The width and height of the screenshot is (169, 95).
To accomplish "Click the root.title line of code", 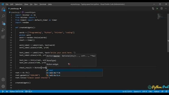I will 32,78.
